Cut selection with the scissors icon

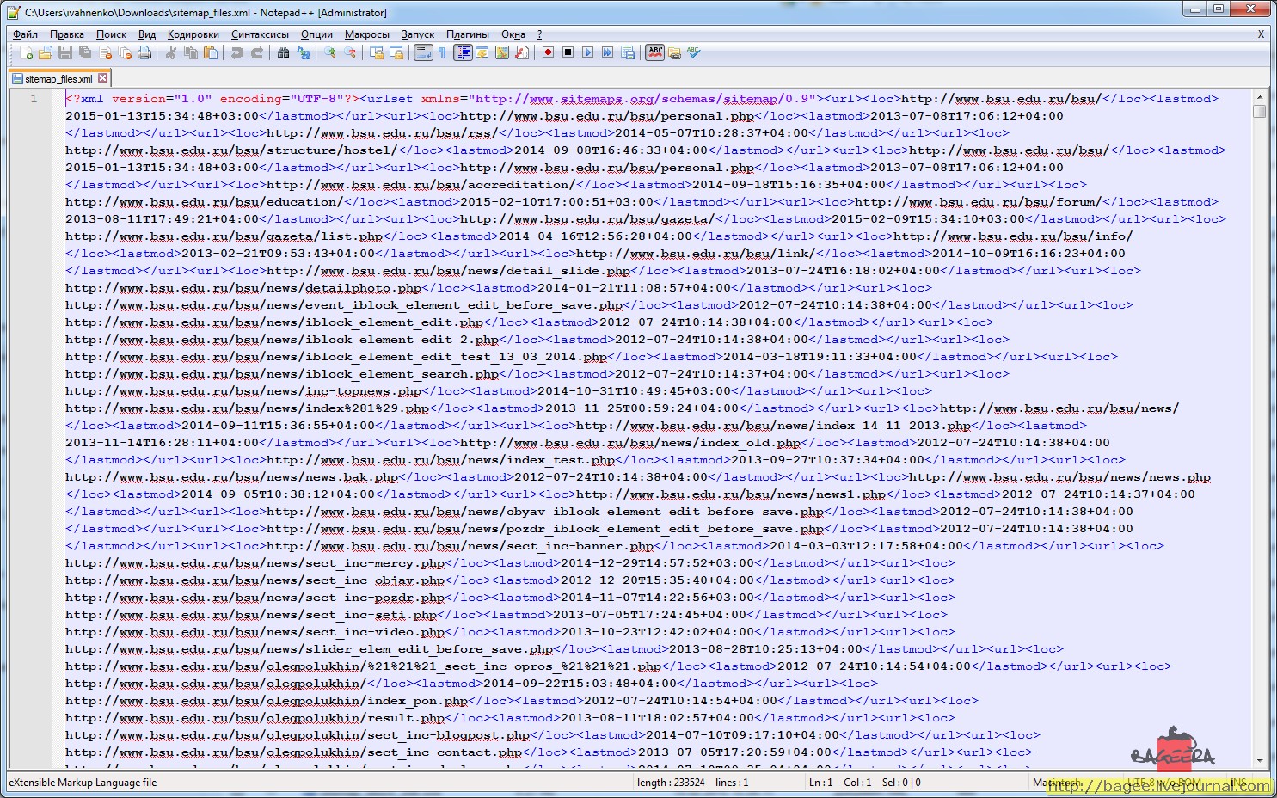pos(170,52)
